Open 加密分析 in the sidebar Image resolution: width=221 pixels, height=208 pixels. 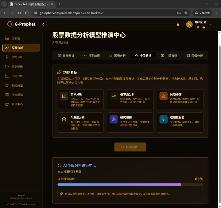[21, 57]
